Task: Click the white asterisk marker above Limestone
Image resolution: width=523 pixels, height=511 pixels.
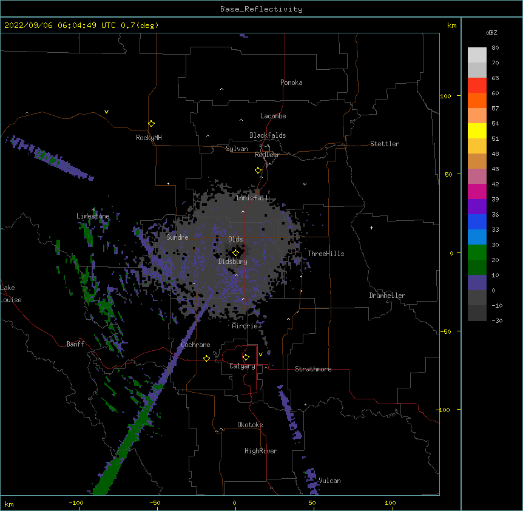Action: 93,210
